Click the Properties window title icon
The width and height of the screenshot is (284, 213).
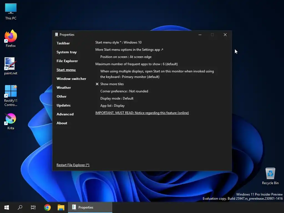point(57,35)
